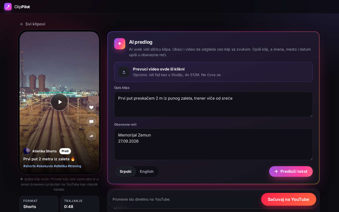Click the ClipPilot logo icon
Screen dimensions: 339x212
click(x=8, y=7)
